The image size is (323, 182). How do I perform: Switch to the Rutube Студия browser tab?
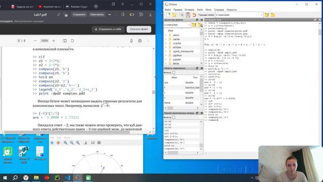[x=77, y=7]
